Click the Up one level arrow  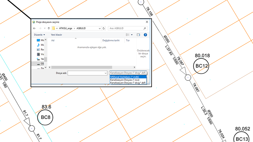pyautogui.click(x=49, y=29)
